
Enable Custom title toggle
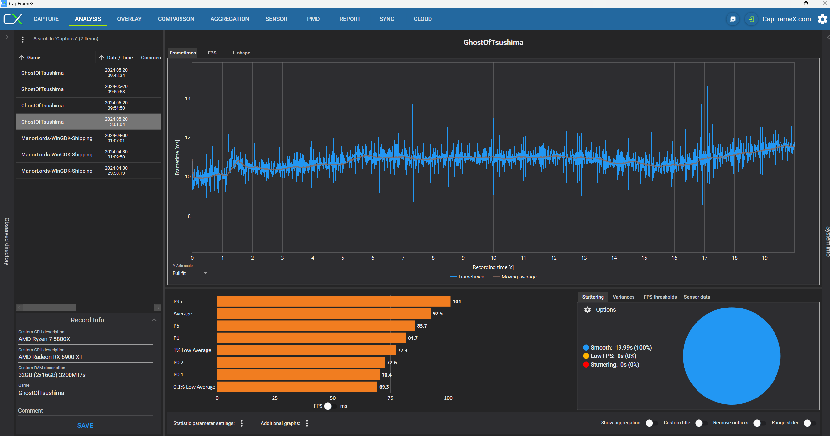click(x=701, y=423)
